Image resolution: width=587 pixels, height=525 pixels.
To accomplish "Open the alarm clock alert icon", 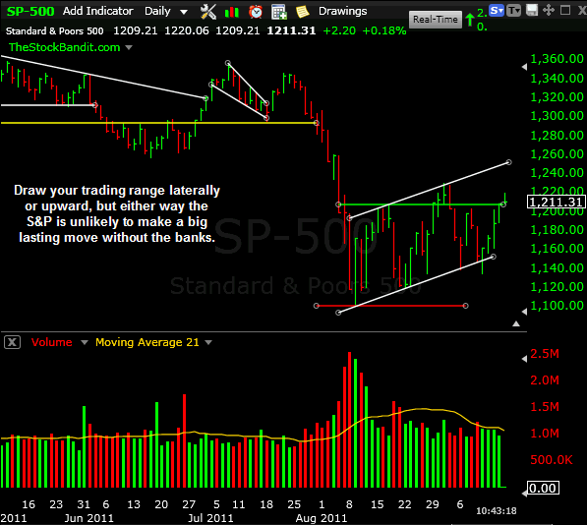I will 256,12.
